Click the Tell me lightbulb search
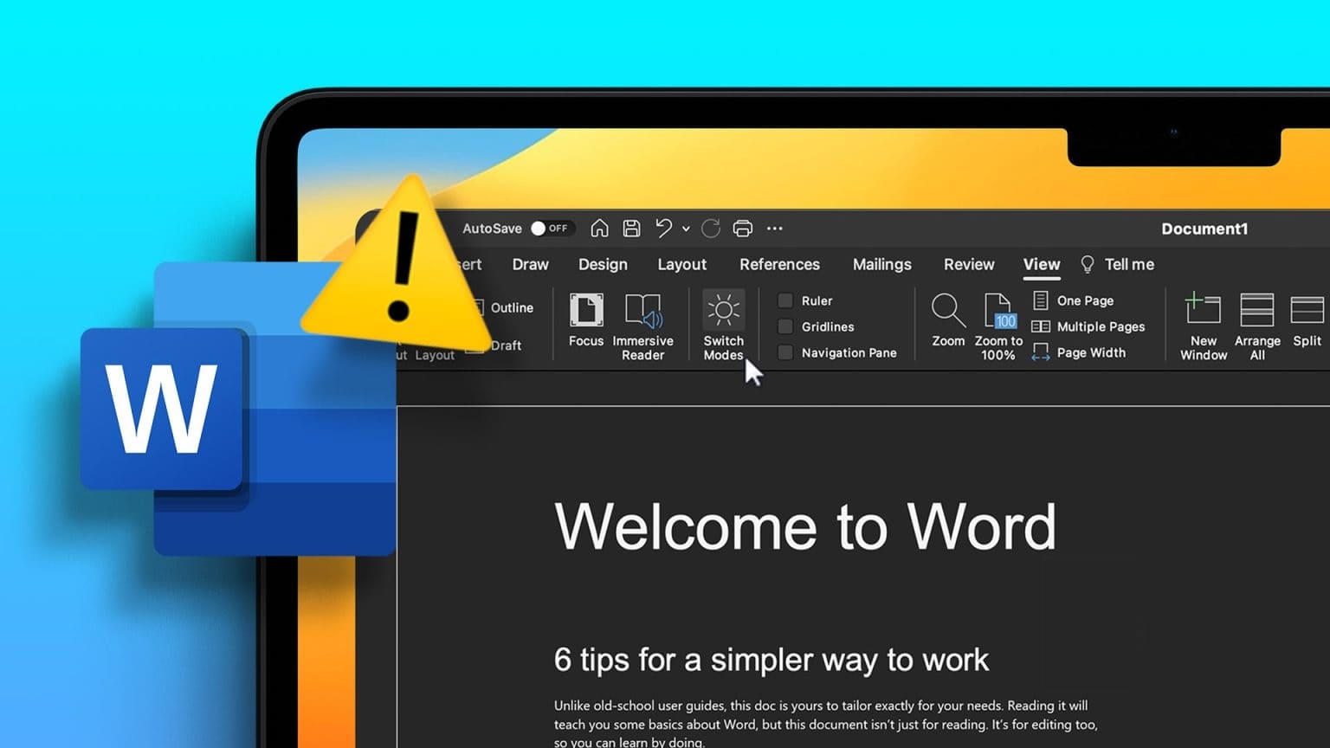This screenshot has width=1330, height=748. click(x=1117, y=264)
